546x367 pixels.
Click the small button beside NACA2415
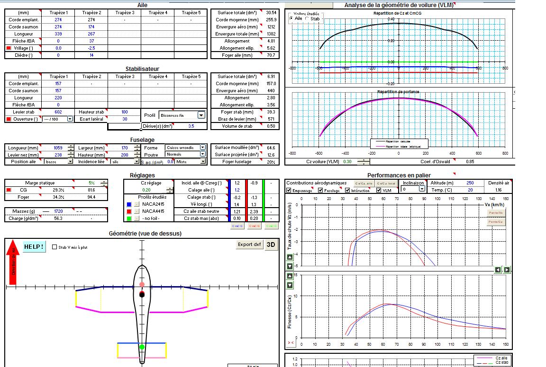click(x=136, y=204)
